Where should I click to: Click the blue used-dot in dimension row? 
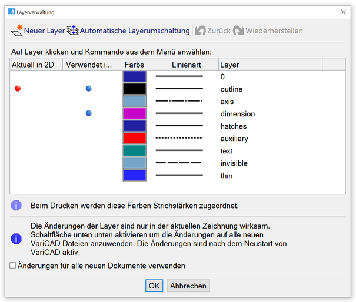[x=88, y=113]
